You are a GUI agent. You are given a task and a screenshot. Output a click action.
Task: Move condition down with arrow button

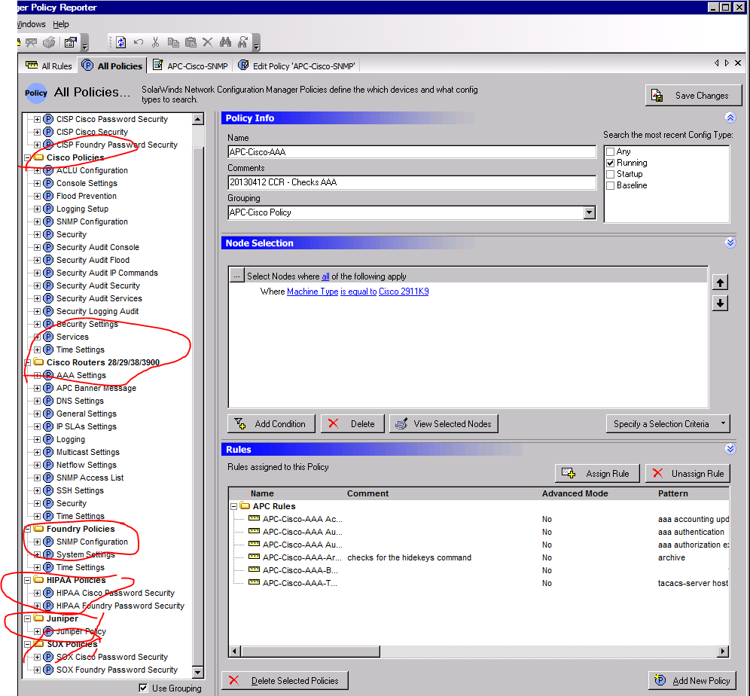pyautogui.click(x=720, y=303)
